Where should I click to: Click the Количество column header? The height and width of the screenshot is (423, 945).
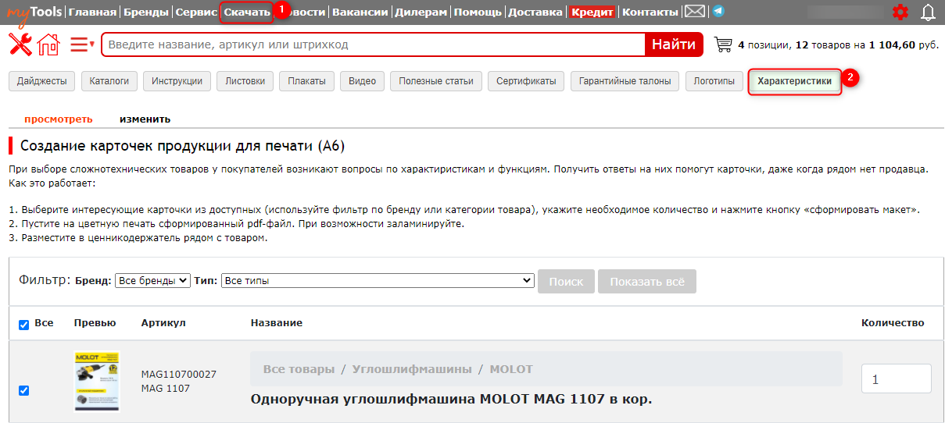(x=893, y=322)
